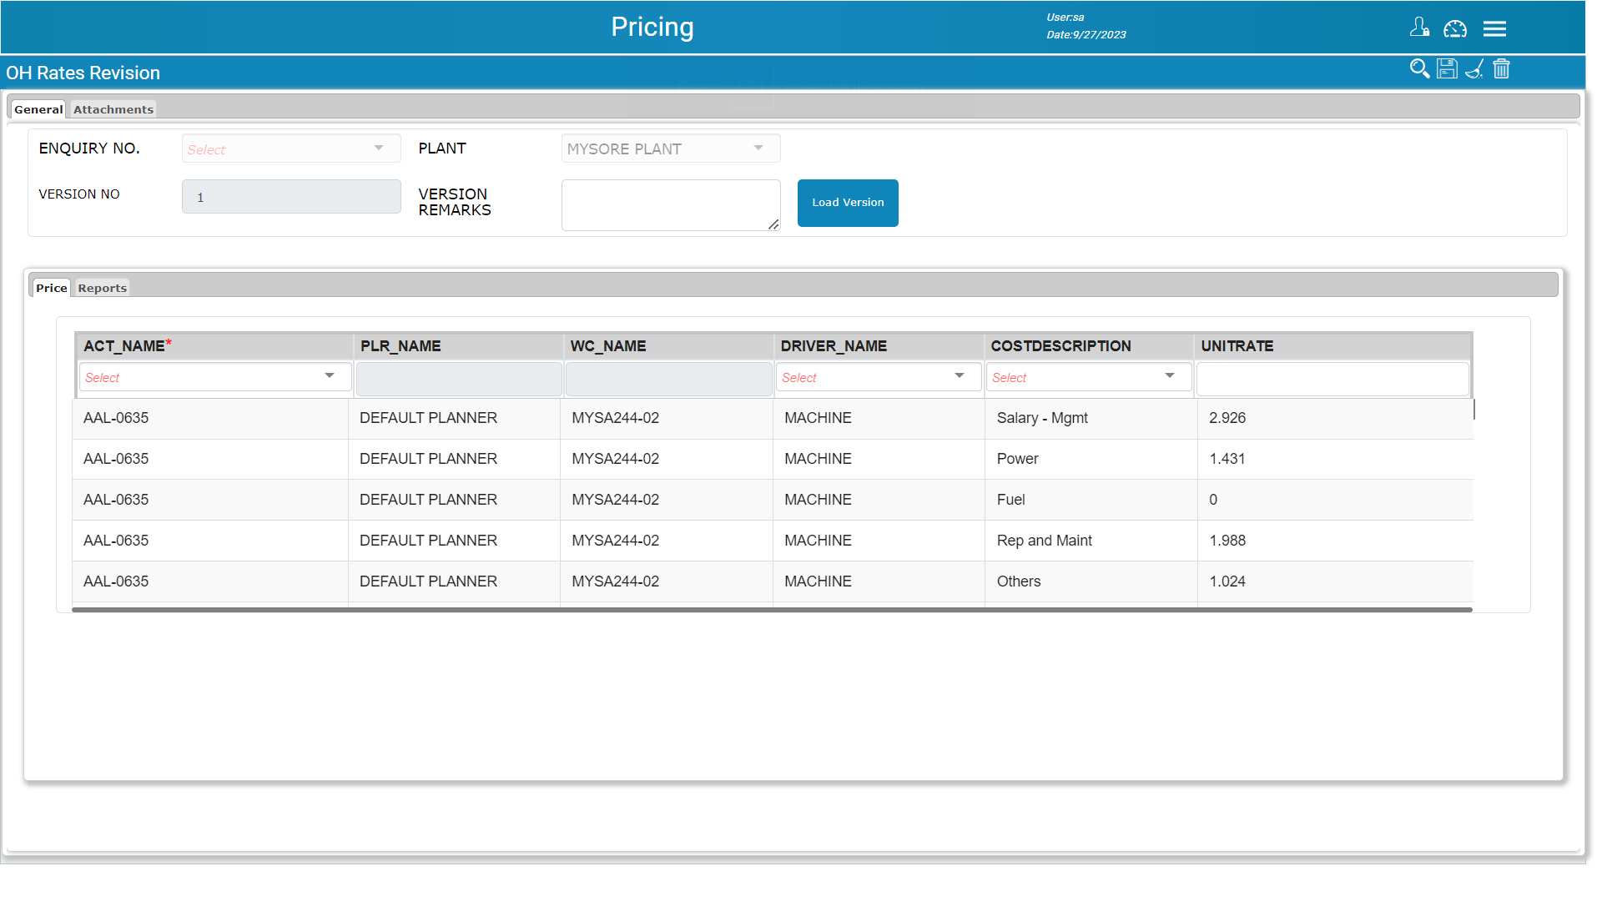Click the VERSION REMARKS text area
Image resolution: width=1602 pixels, height=901 pixels.
pyautogui.click(x=670, y=204)
